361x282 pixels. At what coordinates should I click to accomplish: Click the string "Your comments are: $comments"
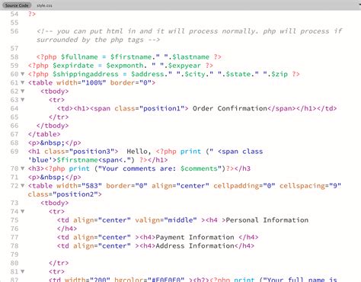click(x=160, y=168)
